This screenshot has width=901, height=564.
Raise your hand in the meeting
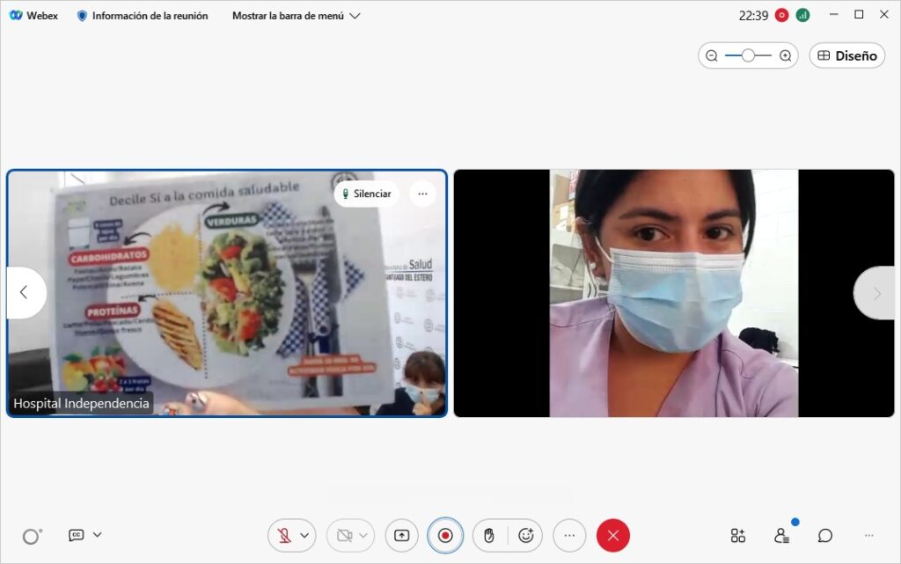click(x=488, y=535)
